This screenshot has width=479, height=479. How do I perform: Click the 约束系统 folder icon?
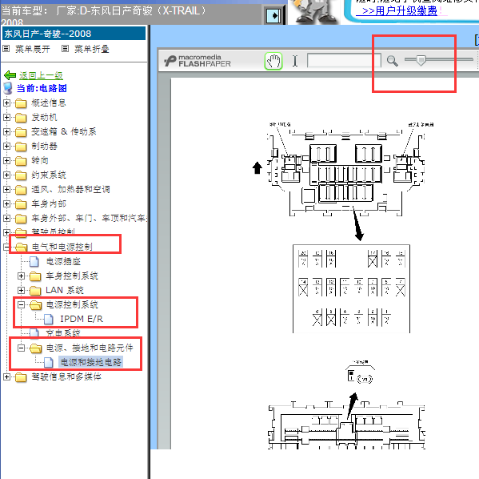click(x=21, y=175)
